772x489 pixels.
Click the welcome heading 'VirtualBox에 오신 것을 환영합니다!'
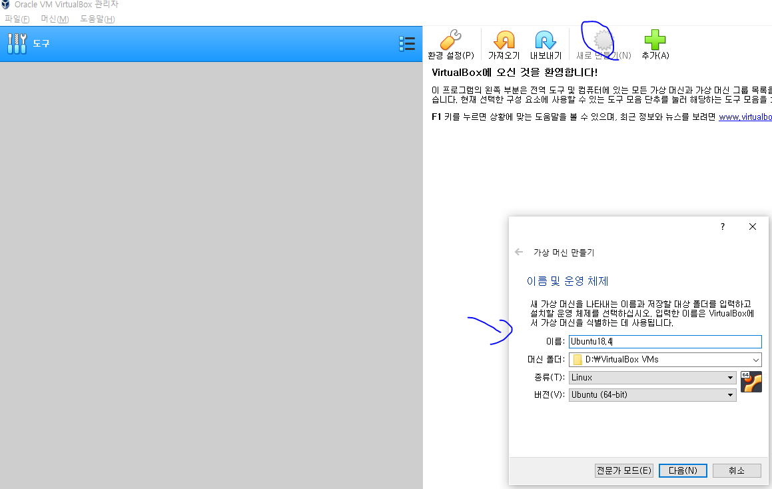pos(514,73)
